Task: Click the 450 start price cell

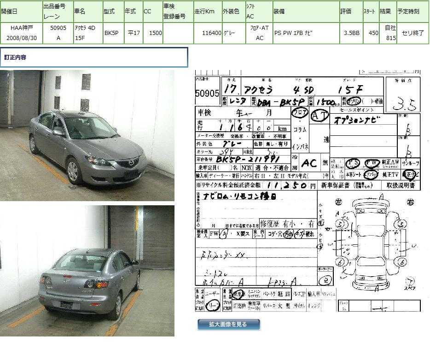Action: (x=371, y=33)
